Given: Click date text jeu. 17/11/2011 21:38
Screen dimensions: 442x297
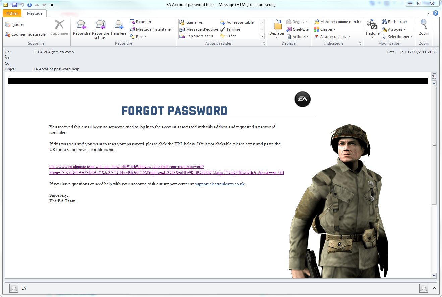Looking at the screenshot, I should coord(418,52).
